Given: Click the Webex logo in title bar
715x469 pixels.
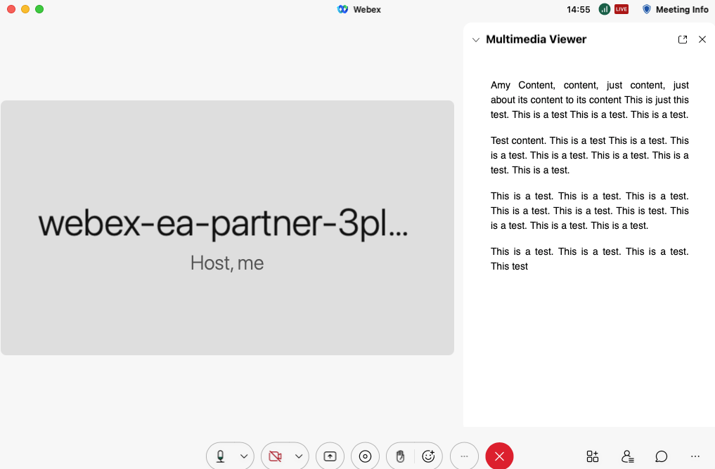Looking at the screenshot, I should (342, 9).
